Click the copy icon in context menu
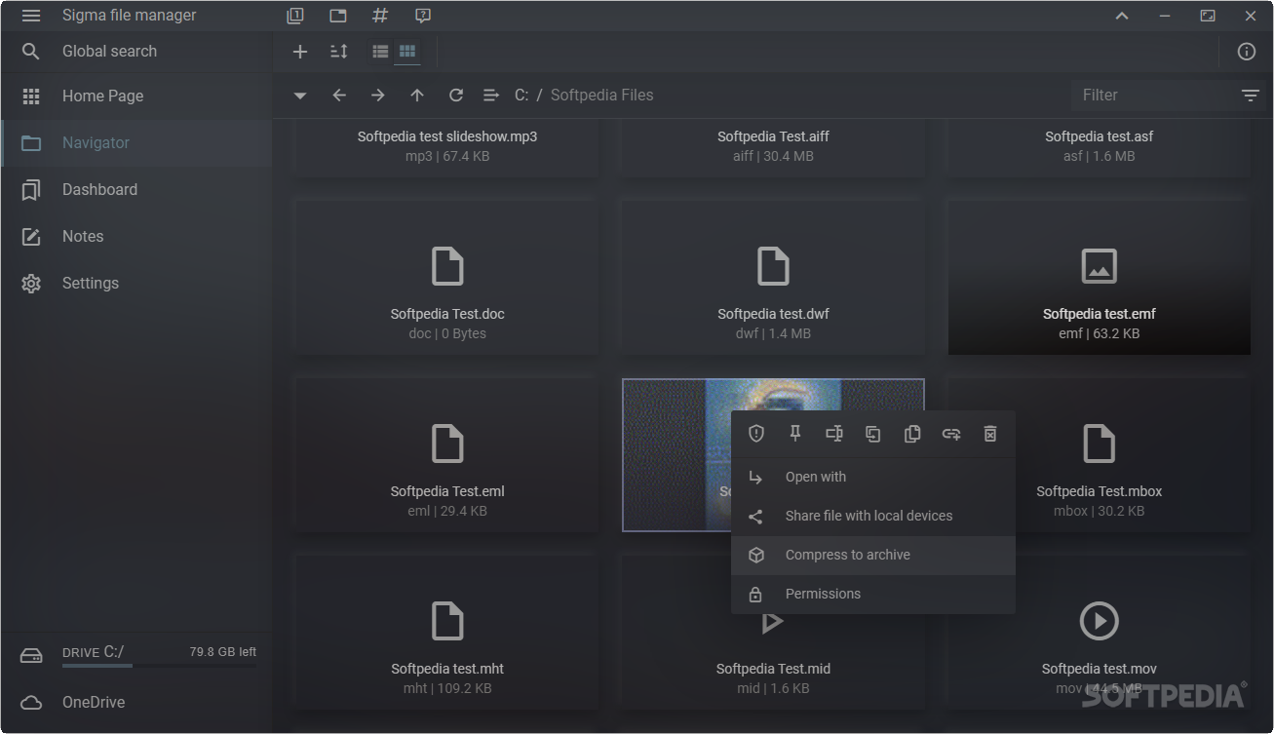 [x=912, y=434]
